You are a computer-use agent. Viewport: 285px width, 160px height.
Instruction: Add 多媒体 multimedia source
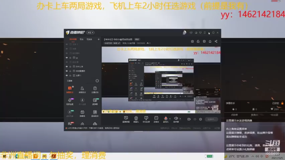(x=156, y=119)
